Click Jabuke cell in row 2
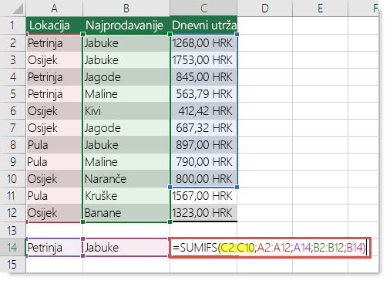The image size is (390, 284). pos(126,43)
